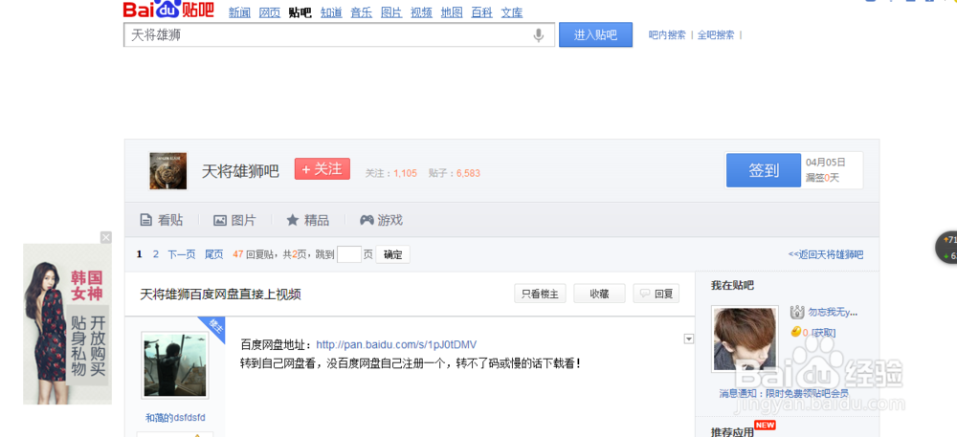Screen dimensions: 957x437
Task: Click the 进入贴吧 button
Action: [595, 35]
